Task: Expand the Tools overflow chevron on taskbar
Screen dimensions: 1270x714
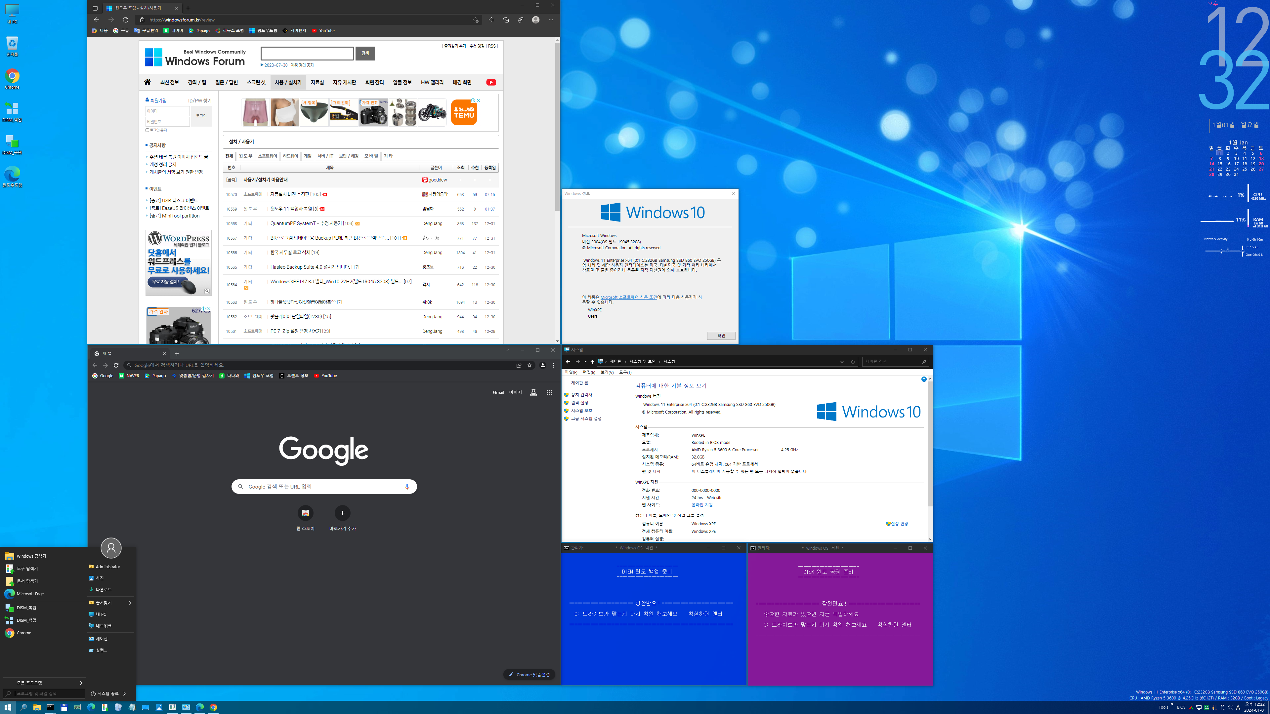Action: click(x=1172, y=704)
